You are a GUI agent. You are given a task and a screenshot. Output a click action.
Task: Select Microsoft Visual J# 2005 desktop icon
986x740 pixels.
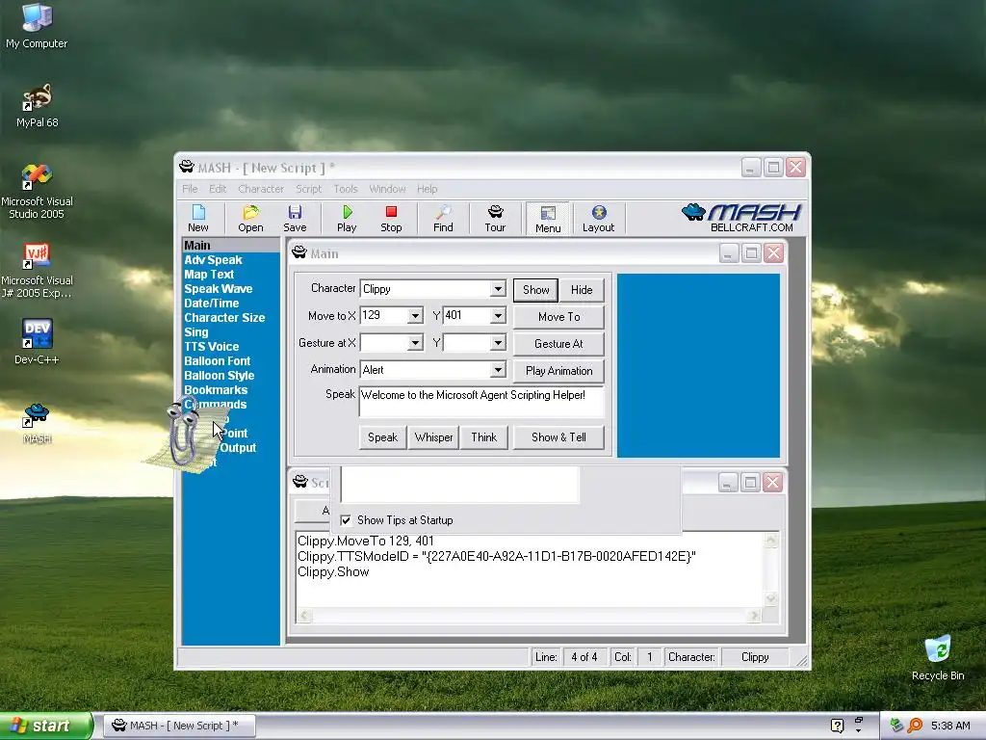point(37,271)
